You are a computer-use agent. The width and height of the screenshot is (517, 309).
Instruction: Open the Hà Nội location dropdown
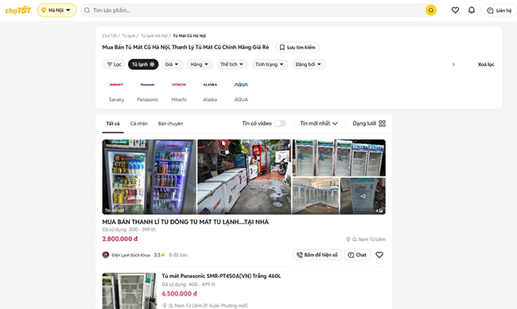tap(56, 10)
